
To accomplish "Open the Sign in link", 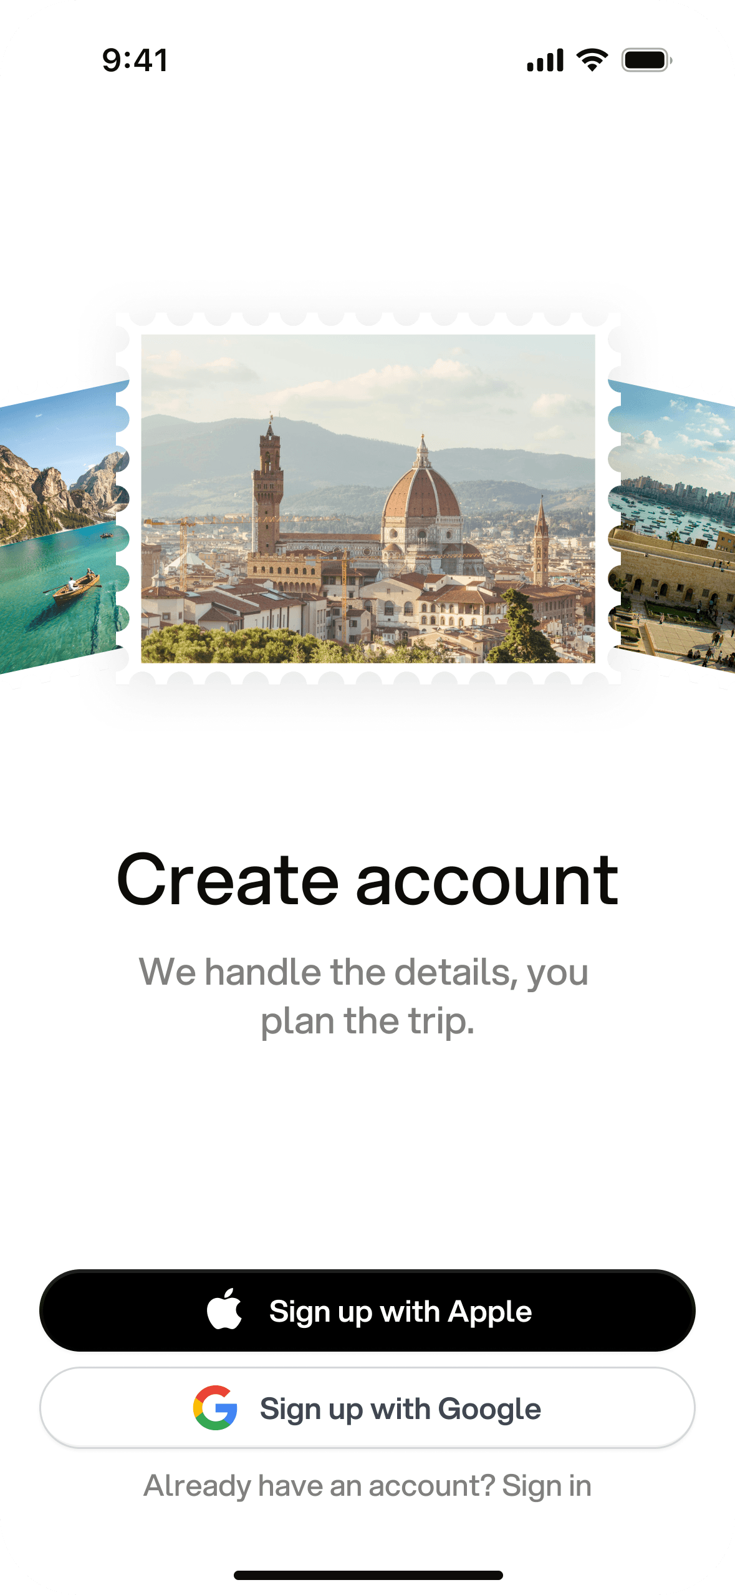I will (x=547, y=1486).
